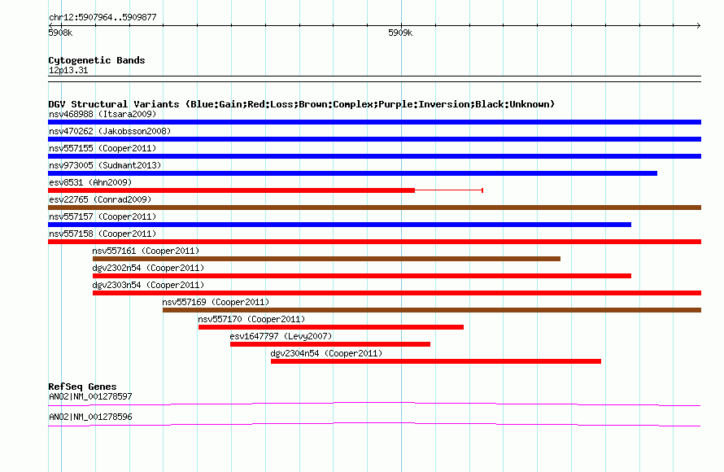Click the nsv557157 (Cooper2011) label
This screenshot has height=472, width=724.
(102, 216)
